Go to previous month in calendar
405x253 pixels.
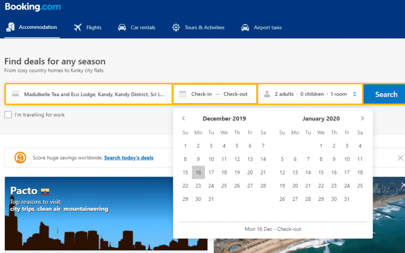pos(184,118)
